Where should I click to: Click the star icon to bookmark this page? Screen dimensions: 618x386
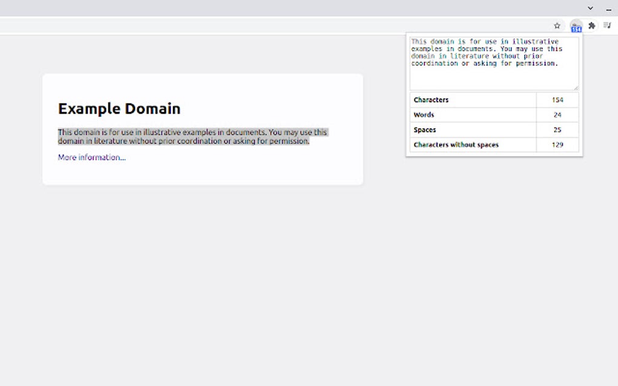tap(557, 25)
